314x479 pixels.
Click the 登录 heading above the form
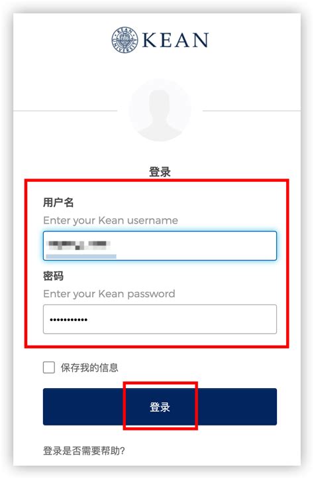tap(160, 172)
